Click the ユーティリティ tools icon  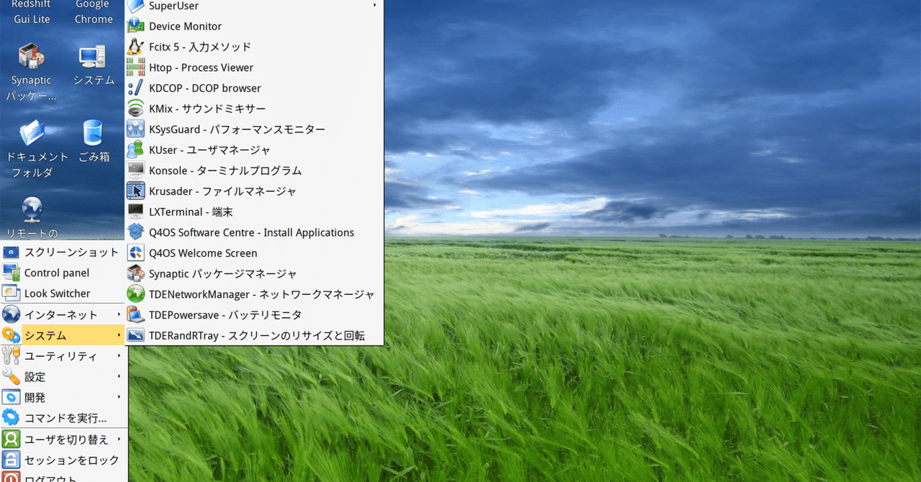point(11,355)
